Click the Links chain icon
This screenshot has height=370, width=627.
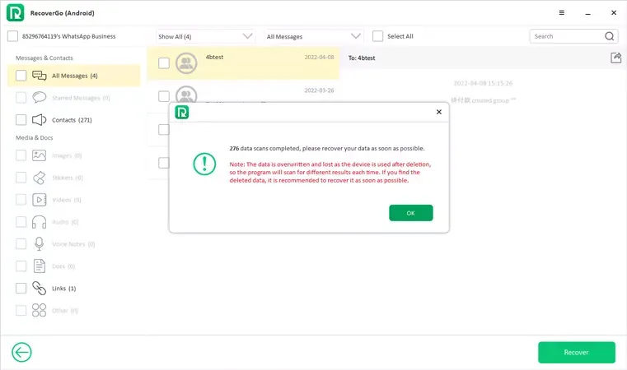coord(40,288)
